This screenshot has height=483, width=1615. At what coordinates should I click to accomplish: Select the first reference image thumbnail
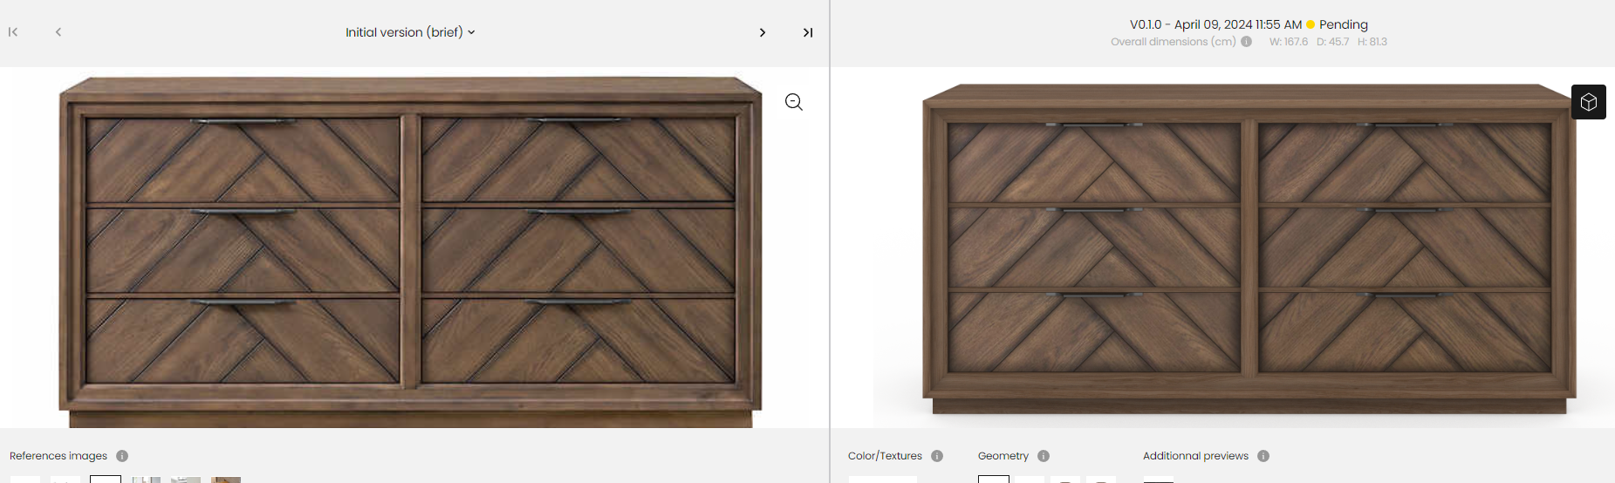click(24, 480)
